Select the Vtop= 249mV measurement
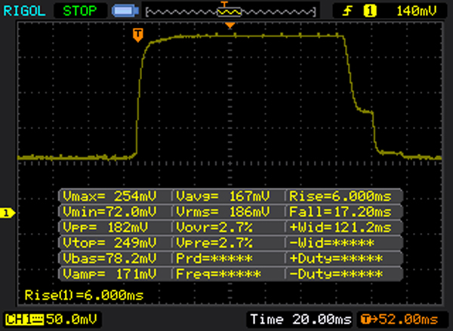 [109, 243]
